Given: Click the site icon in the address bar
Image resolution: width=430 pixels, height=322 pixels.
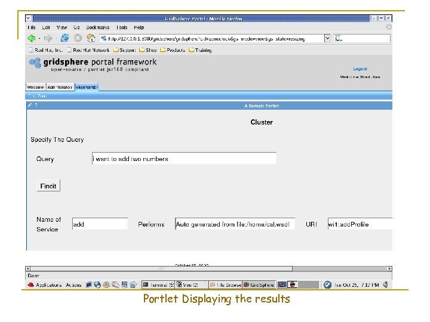Looking at the screenshot, I should point(104,39).
